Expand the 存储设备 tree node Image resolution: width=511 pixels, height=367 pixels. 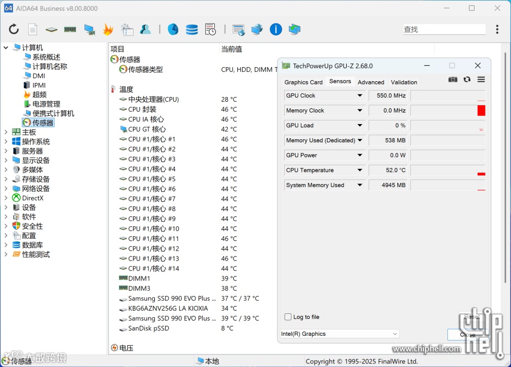[x=6, y=179]
